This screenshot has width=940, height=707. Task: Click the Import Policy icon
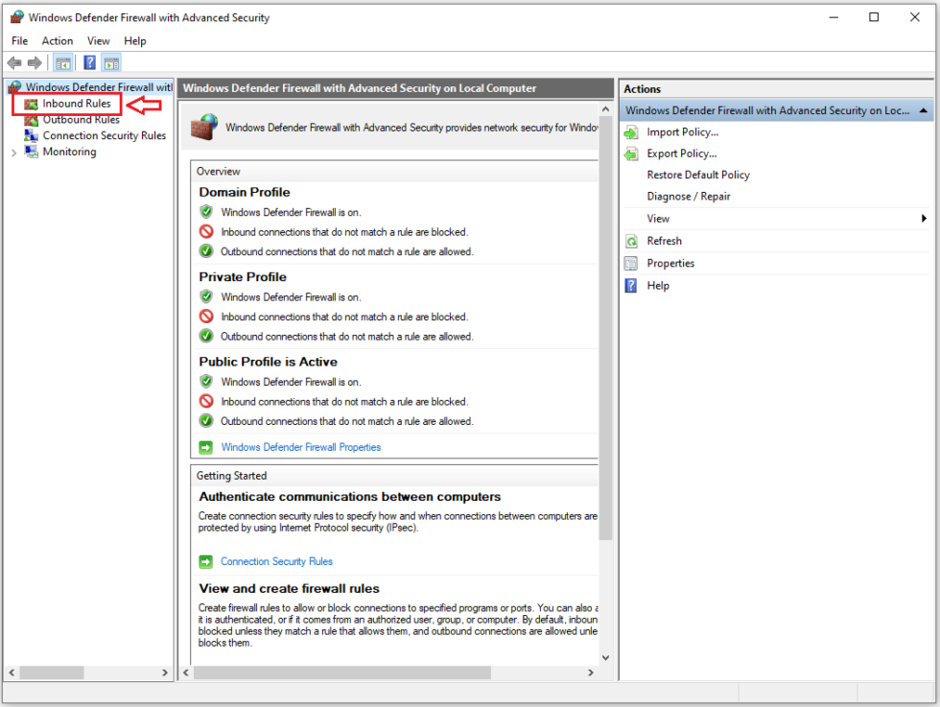pyautogui.click(x=631, y=132)
